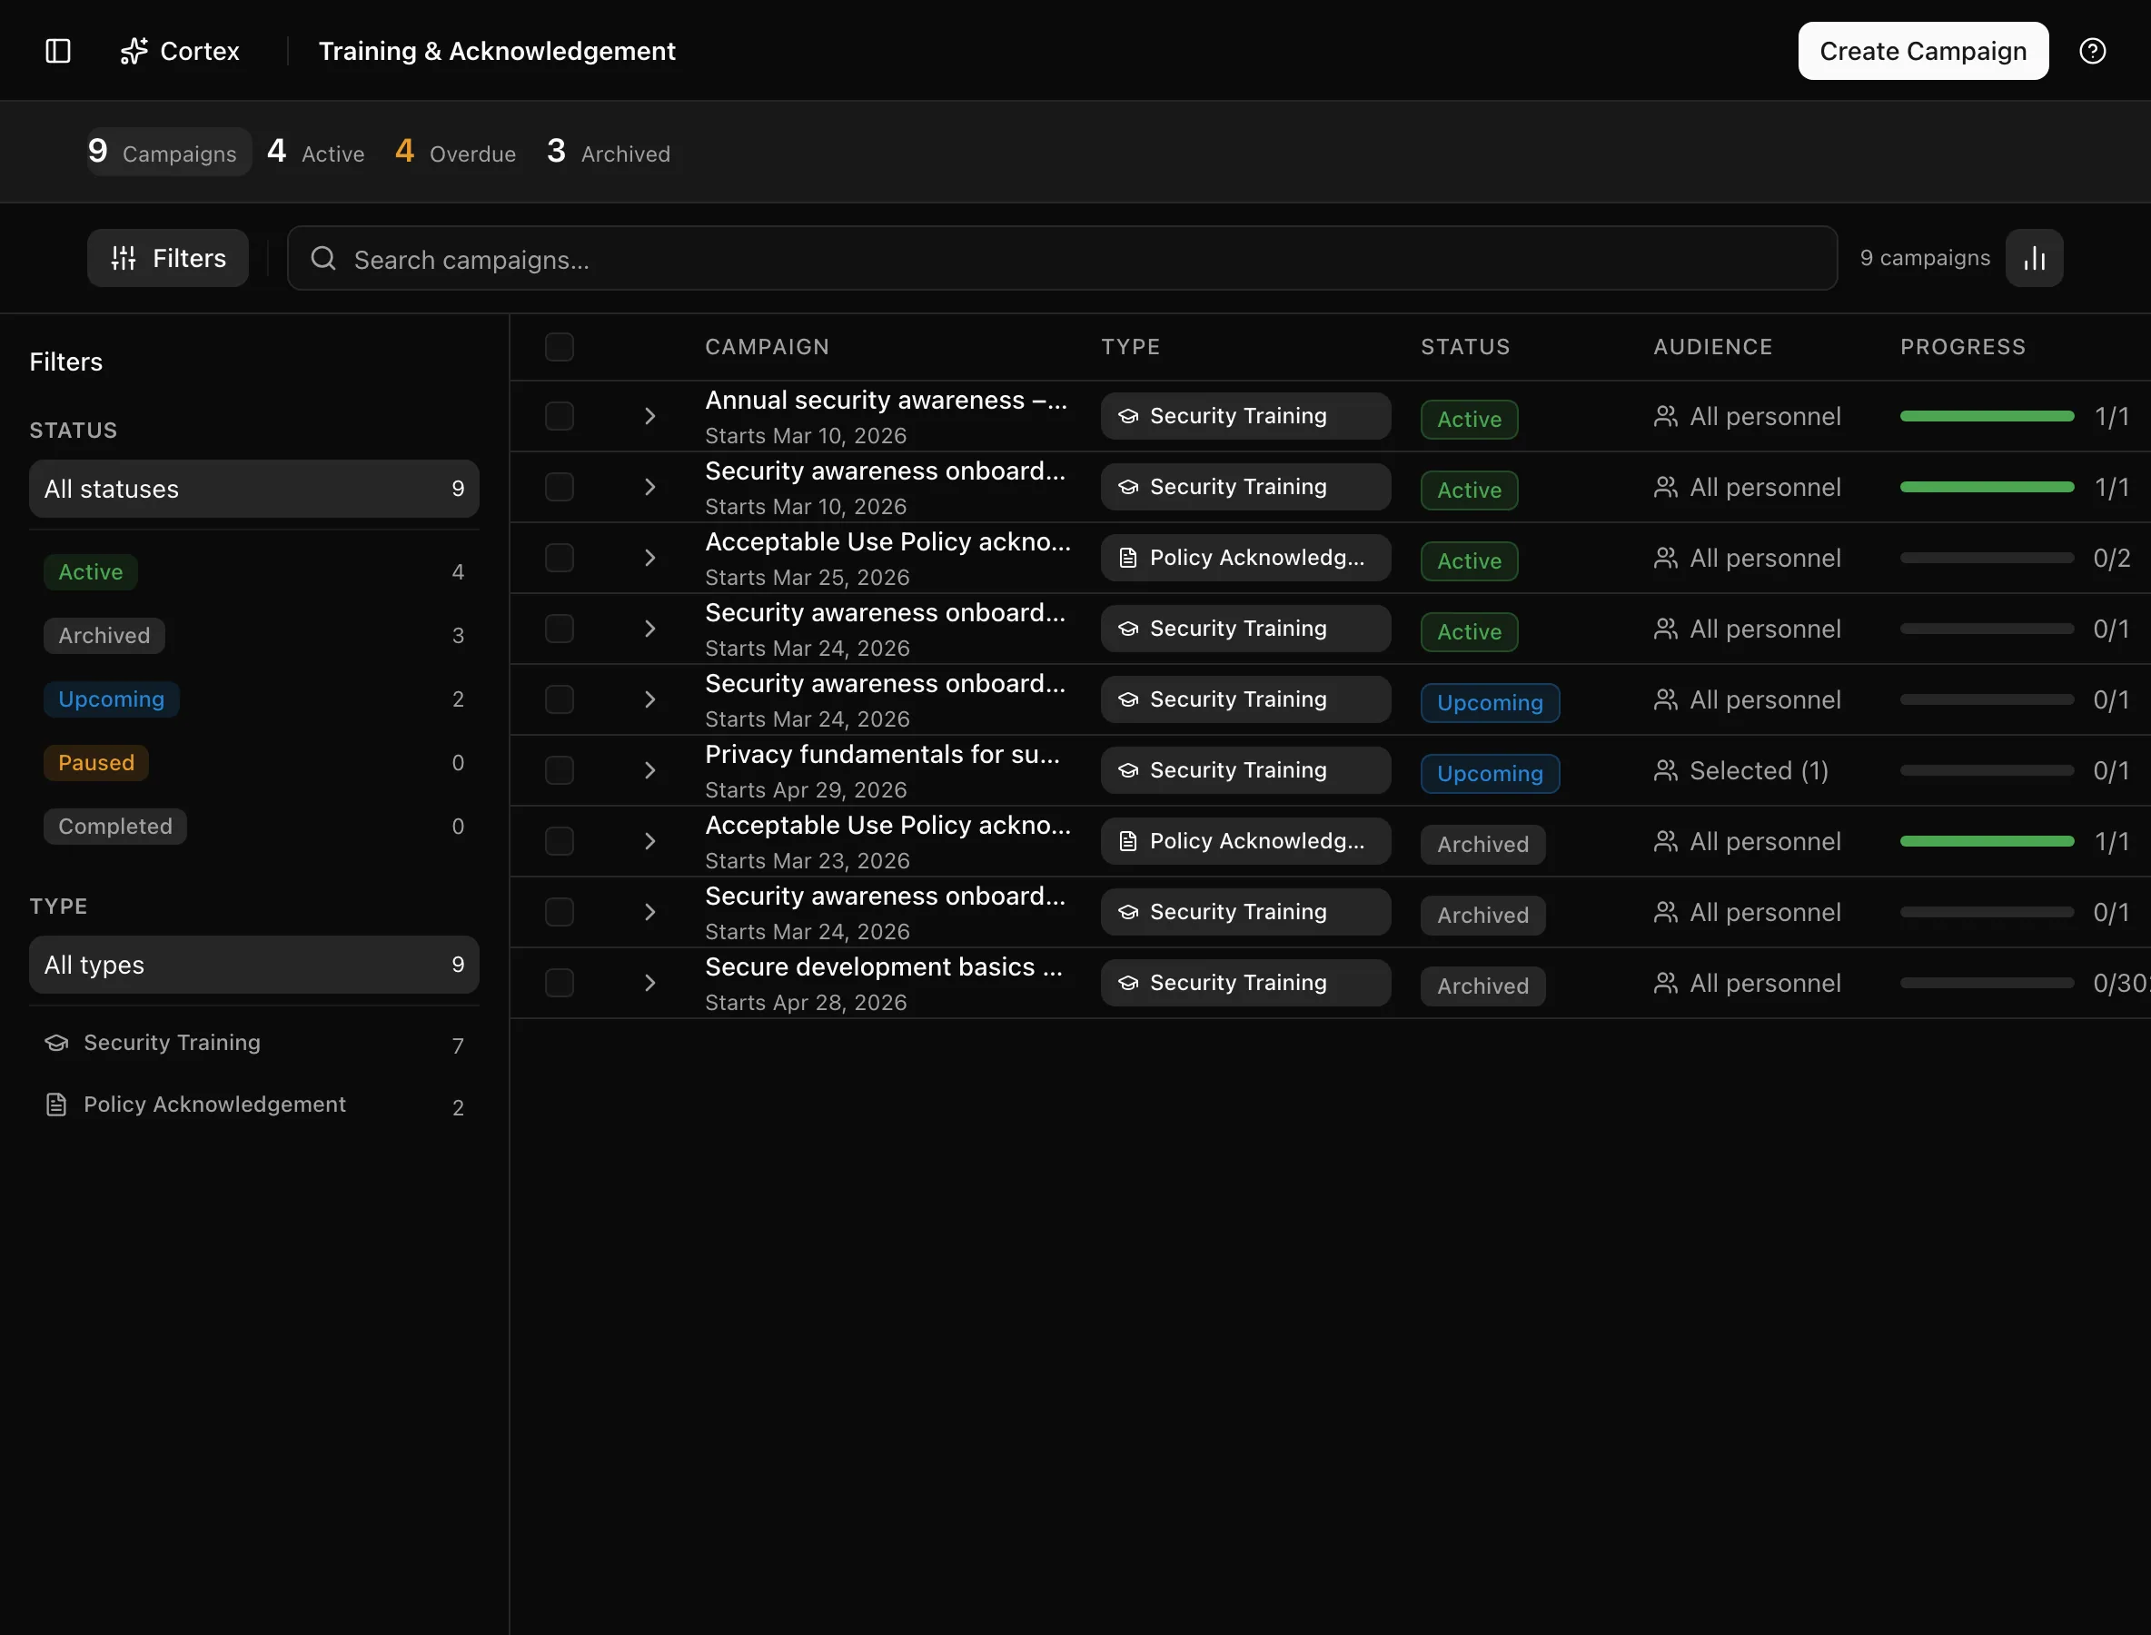Click progress bar of Mar 23 Acceptable Use
The image size is (2151, 1635).
click(x=1987, y=841)
